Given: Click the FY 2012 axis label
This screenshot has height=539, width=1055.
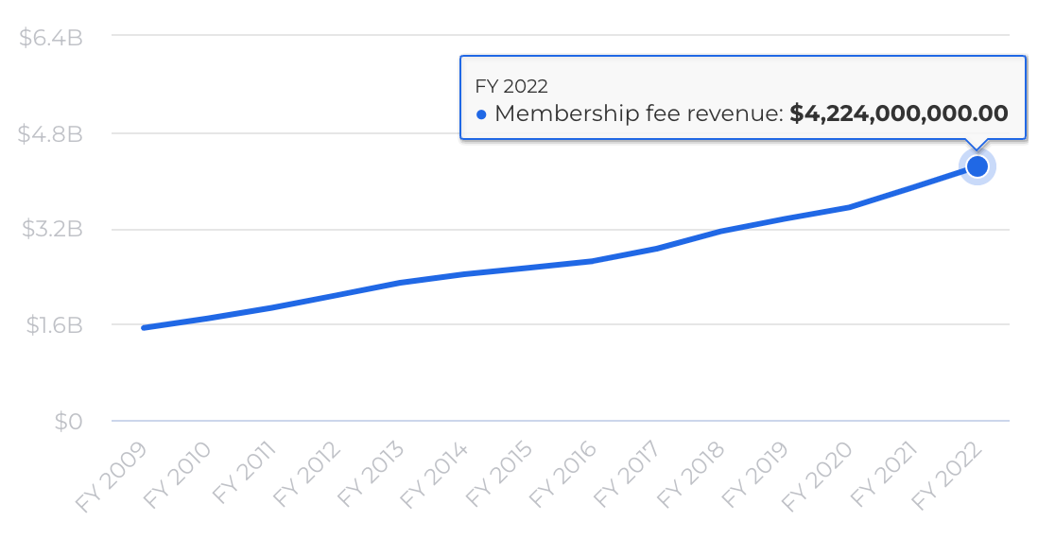Looking at the screenshot, I should (306, 475).
